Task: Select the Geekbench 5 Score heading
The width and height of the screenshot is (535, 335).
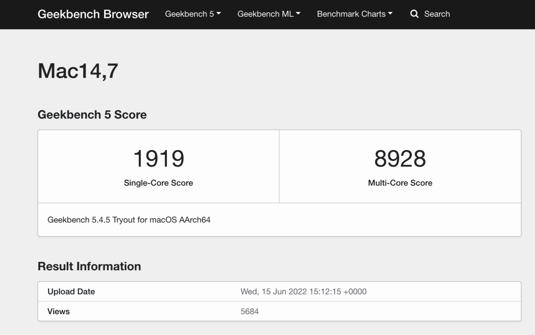Action: [x=92, y=114]
